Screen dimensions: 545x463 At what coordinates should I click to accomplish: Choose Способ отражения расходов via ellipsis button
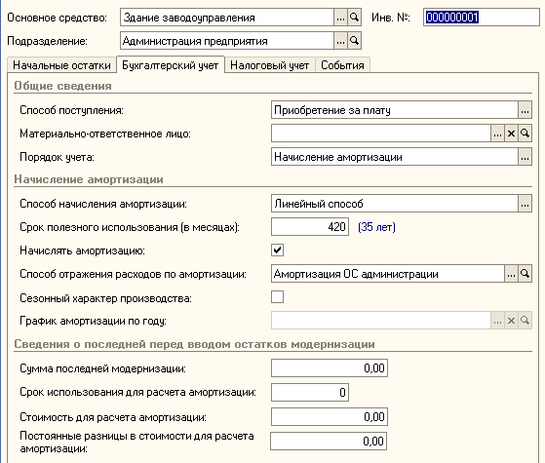coord(511,274)
